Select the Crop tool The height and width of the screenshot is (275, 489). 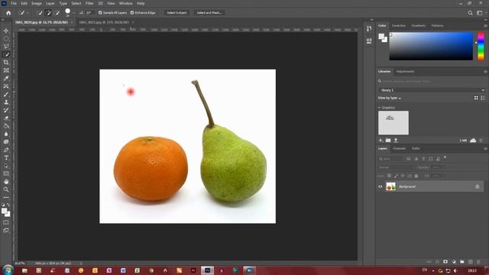pyautogui.click(x=6, y=63)
